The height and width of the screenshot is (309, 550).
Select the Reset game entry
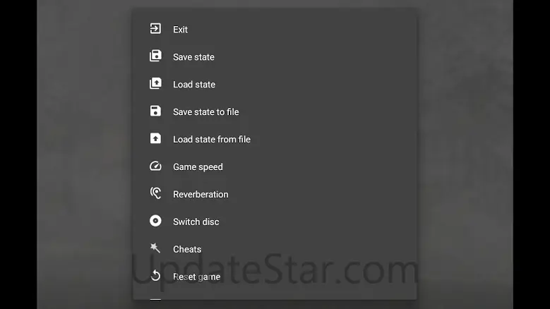197,277
